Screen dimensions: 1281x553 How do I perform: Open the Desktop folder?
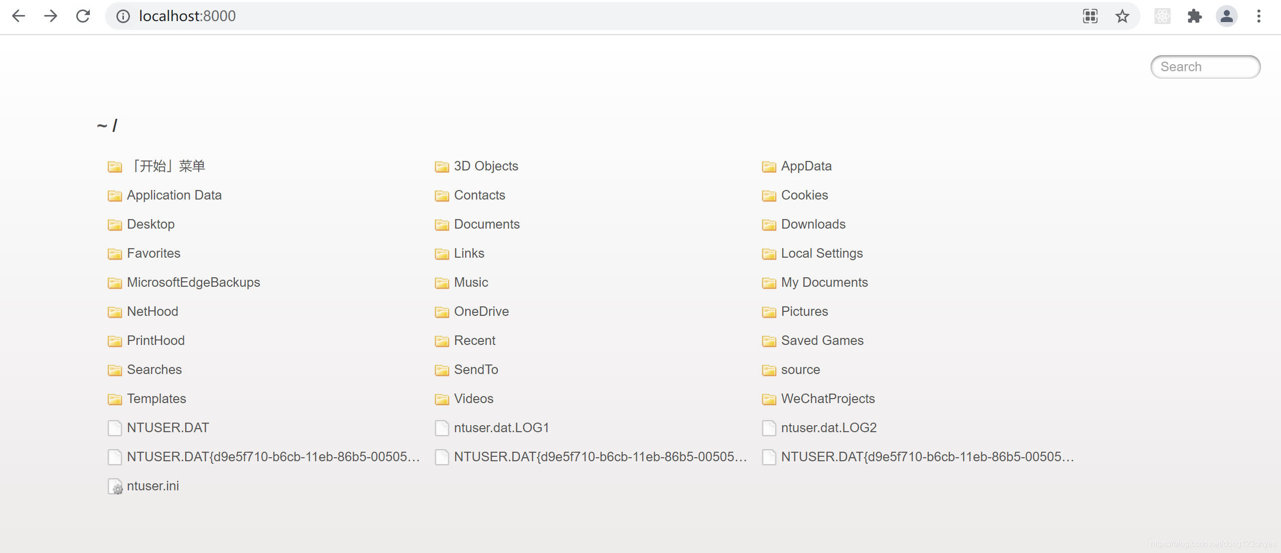tap(152, 224)
